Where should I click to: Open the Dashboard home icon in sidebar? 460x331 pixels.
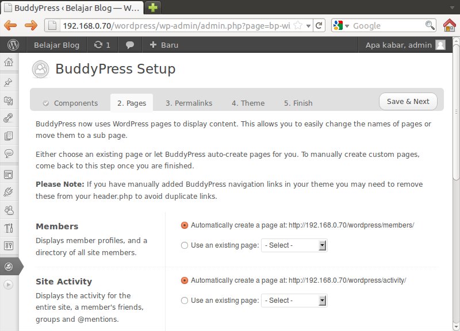coord(9,63)
